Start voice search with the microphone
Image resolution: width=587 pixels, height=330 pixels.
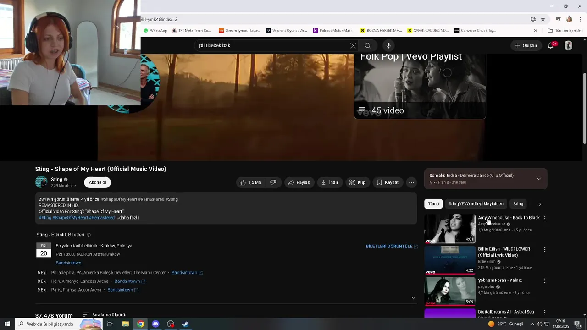[388, 45]
